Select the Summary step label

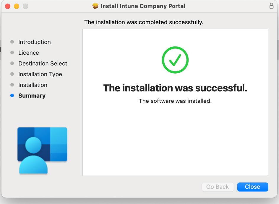[32, 96]
